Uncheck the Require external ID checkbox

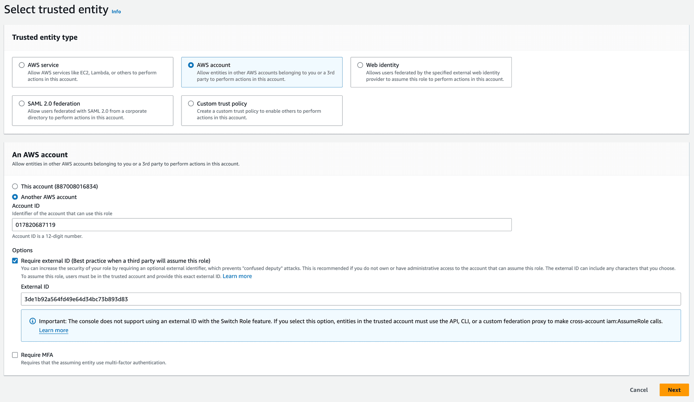point(15,261)
